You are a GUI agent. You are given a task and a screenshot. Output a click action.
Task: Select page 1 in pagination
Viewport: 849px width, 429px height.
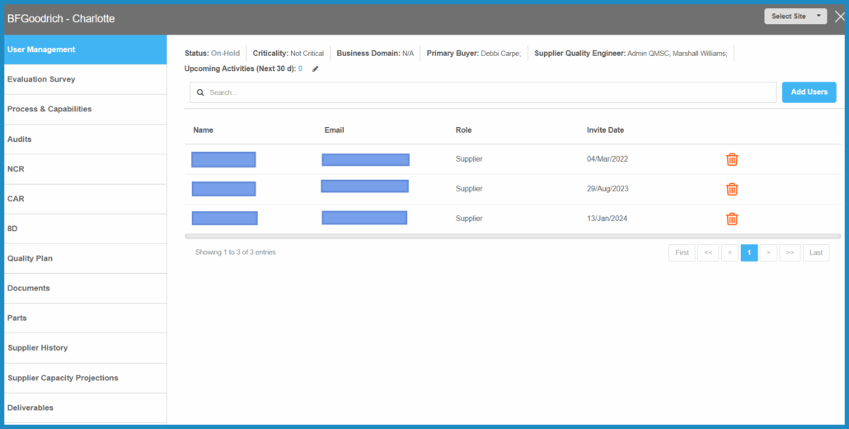click(x=748, y=252)
